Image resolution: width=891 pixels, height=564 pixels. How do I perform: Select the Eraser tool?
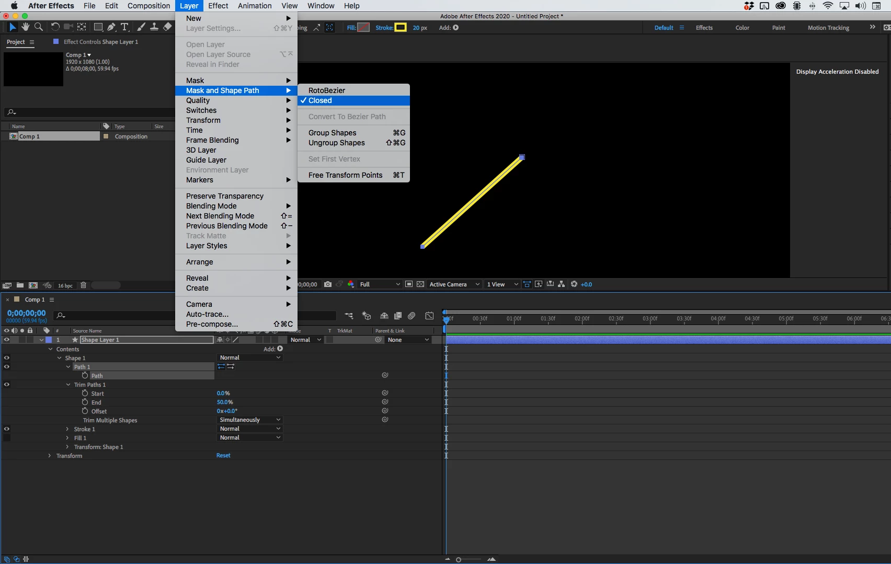point(167,27)
